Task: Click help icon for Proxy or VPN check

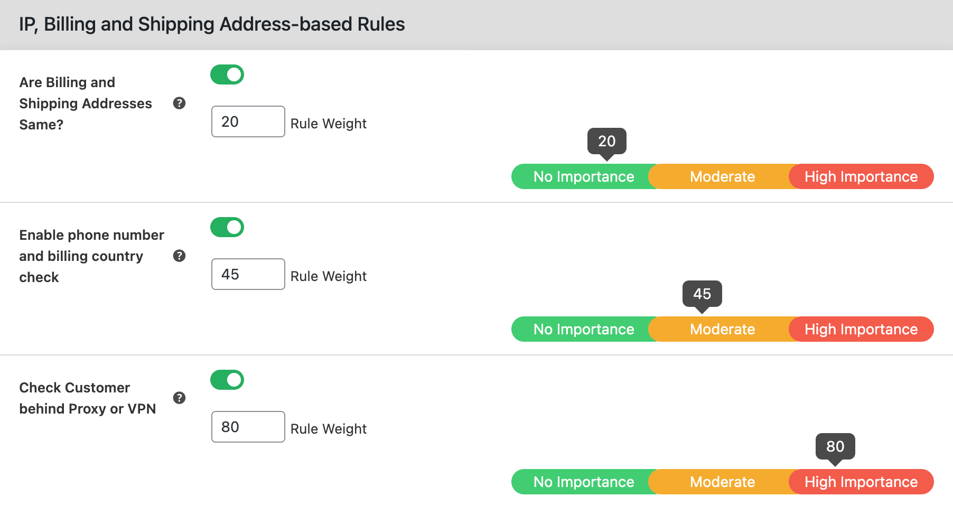Action: pyautogui.click(x=179, y=398)
